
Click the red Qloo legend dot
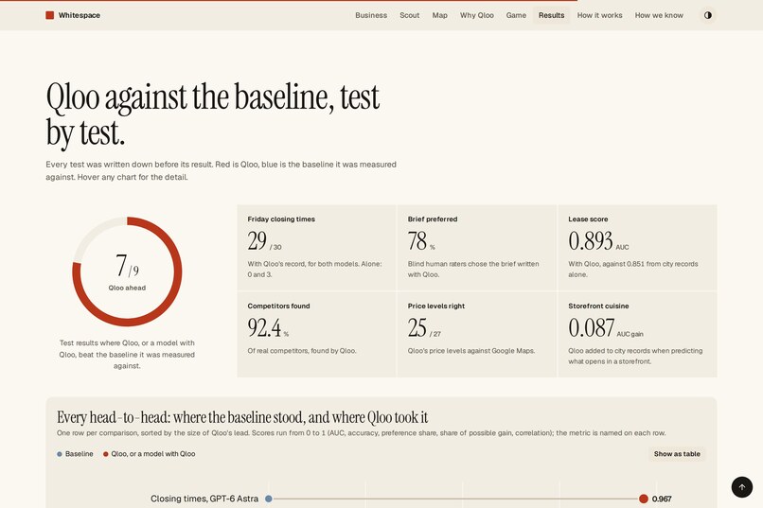[x=106, y=454]
